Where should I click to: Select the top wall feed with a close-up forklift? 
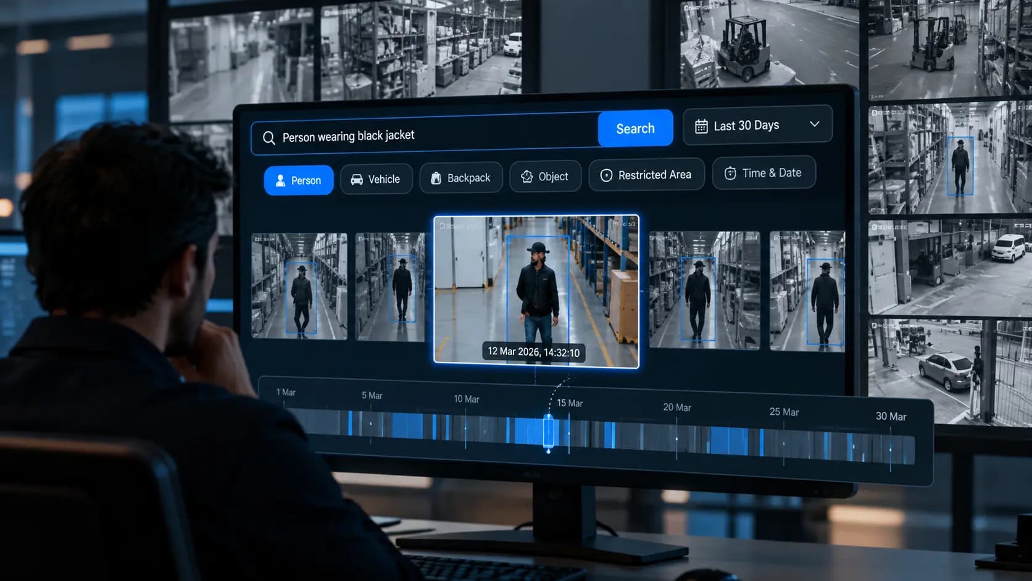pyautogui.click(x=770, y=43)
